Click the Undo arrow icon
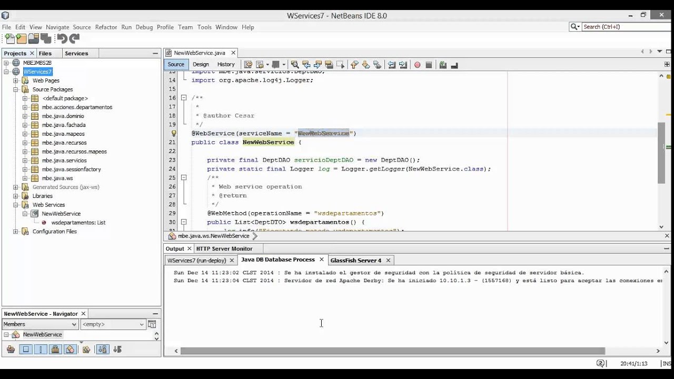 tap(62, 38)
